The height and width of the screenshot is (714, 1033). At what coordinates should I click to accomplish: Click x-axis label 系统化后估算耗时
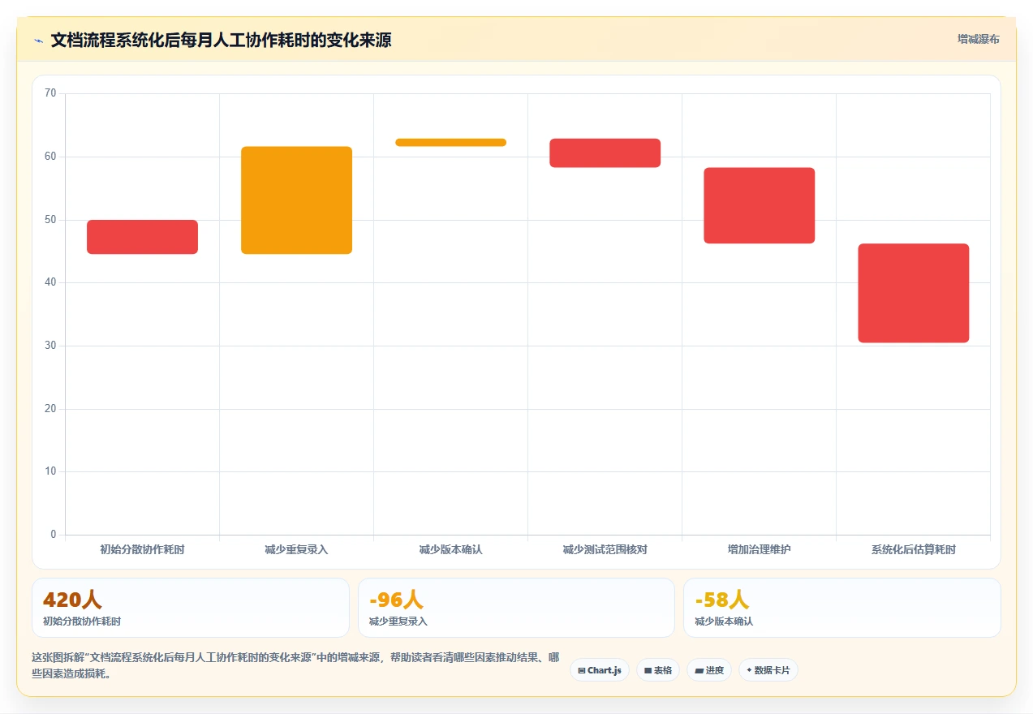913,549
